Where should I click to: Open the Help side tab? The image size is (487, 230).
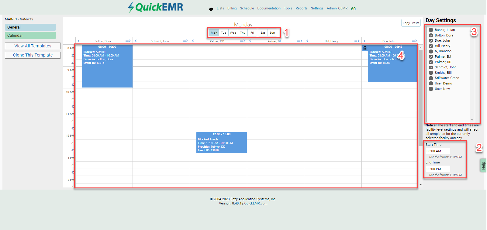tap(483, 165)
